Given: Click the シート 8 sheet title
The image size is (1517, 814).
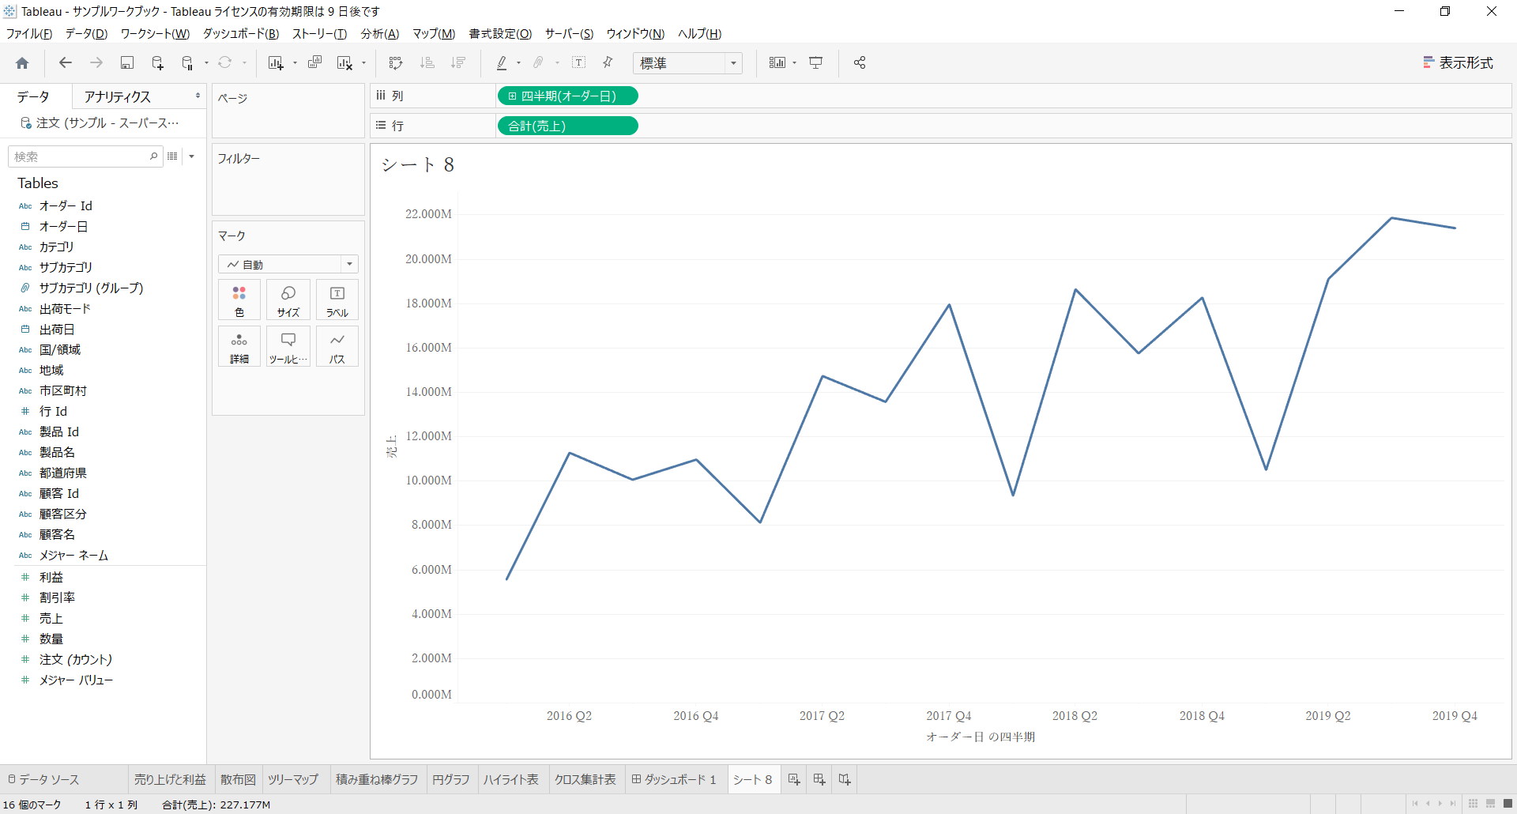Looking at the screenshot, I should click(x=418, y=164).
